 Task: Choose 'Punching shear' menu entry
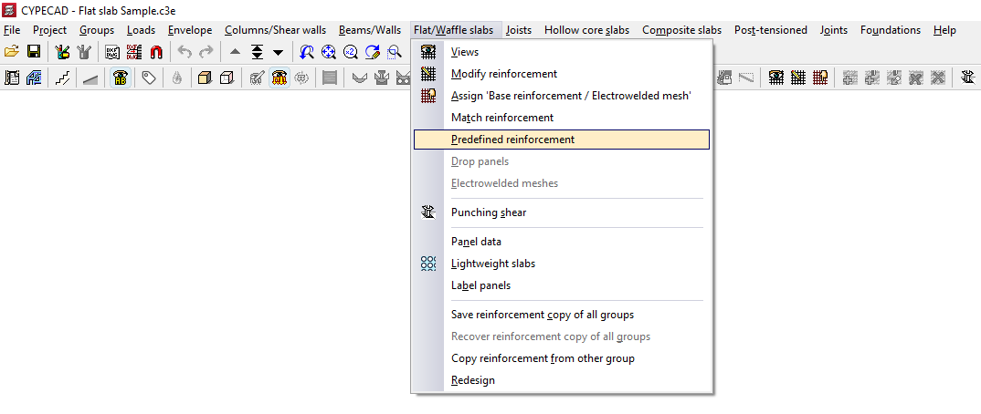point(489,212)
